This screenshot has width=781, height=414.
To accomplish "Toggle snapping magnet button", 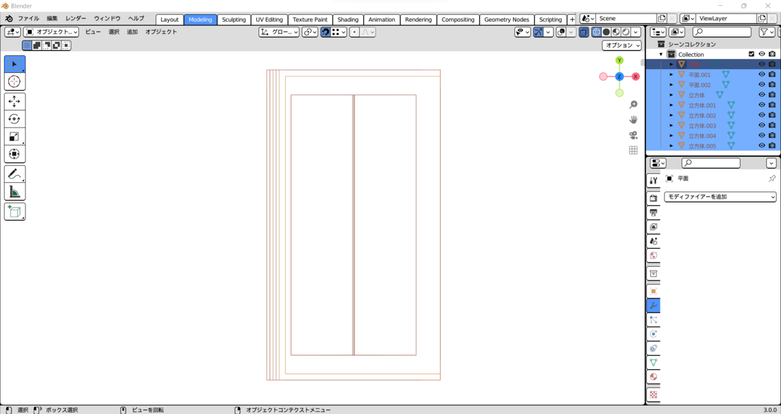I will pyautogui.click(x=325, y=32).
